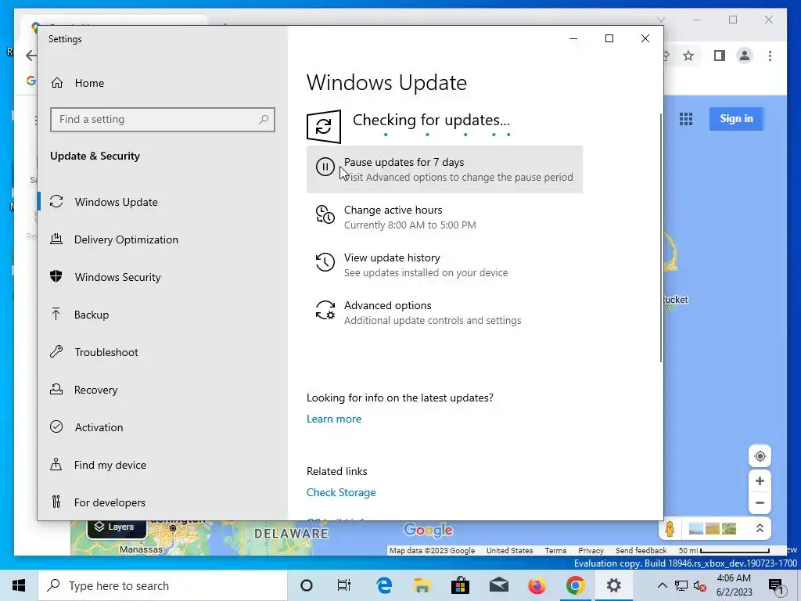Open Microsoft Store from taskbar
The width and height of the screenshot is (801, 601).
460,585
